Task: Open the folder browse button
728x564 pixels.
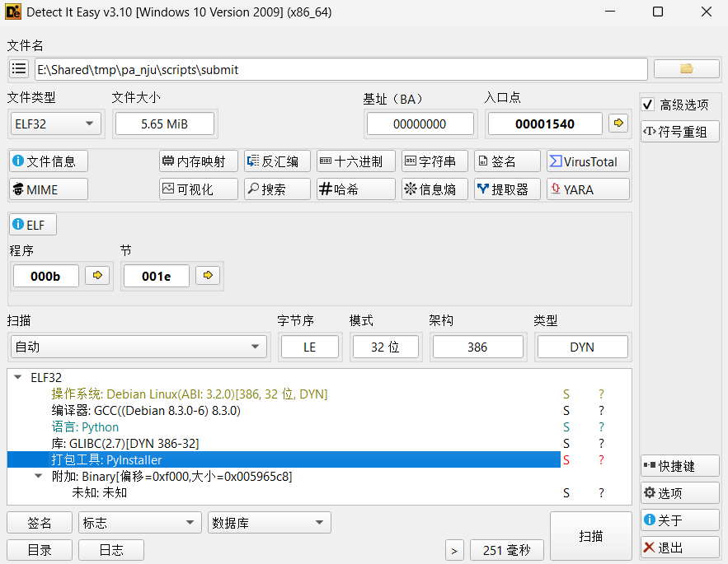Action: [686, 69]
